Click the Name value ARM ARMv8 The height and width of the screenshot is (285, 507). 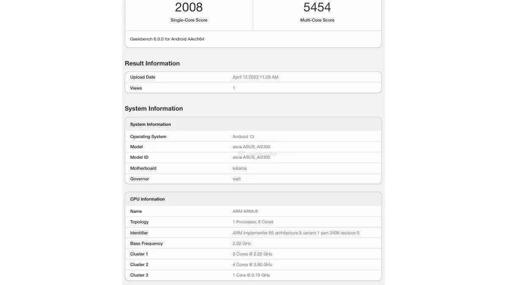pyautogui.click(x=245, y=210)
